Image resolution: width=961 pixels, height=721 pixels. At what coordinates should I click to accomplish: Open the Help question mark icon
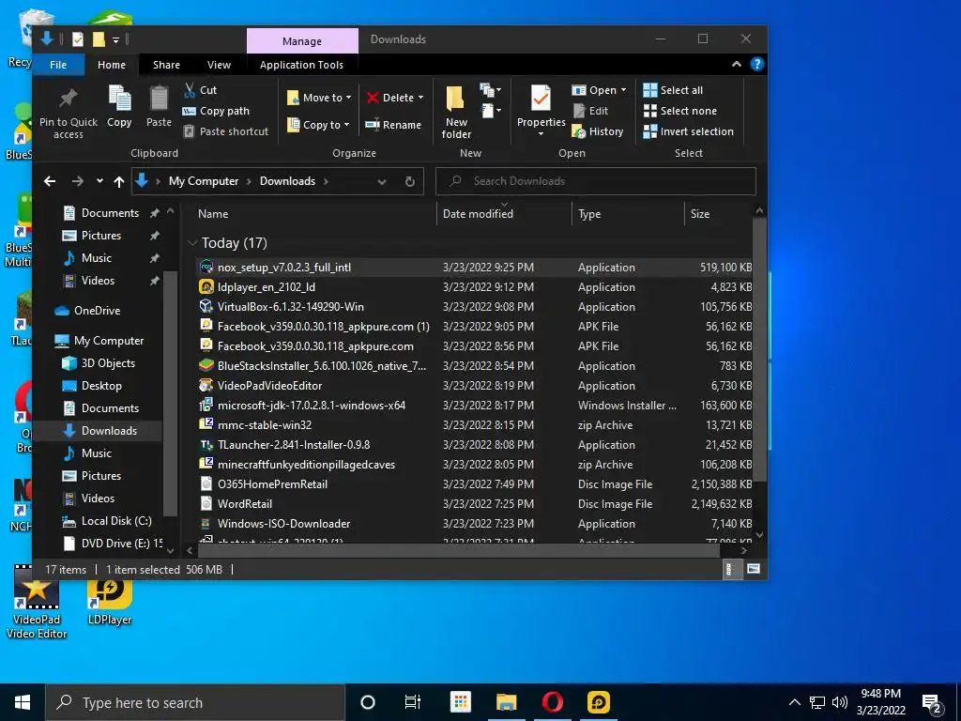pyautogui.click(x=757, y=65)
